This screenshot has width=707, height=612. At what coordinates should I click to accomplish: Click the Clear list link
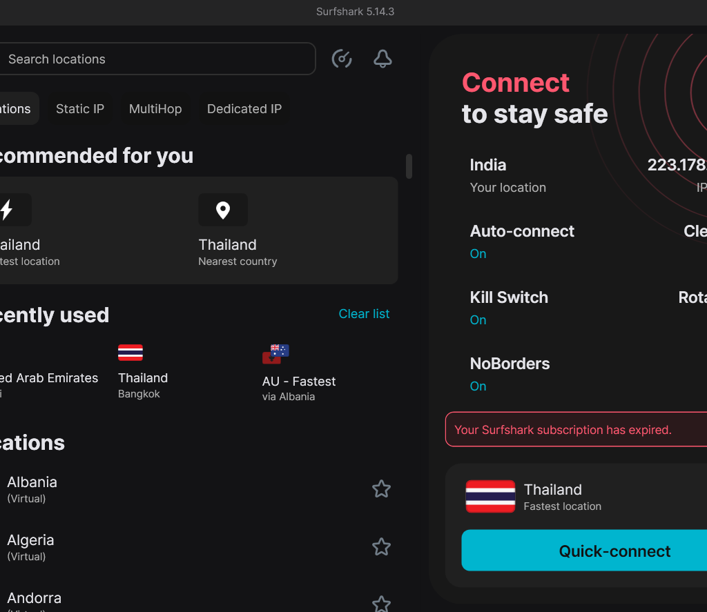(x=364, y=314)
